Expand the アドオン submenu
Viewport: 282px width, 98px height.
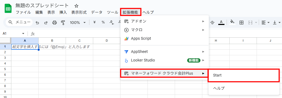click(164, 21)
